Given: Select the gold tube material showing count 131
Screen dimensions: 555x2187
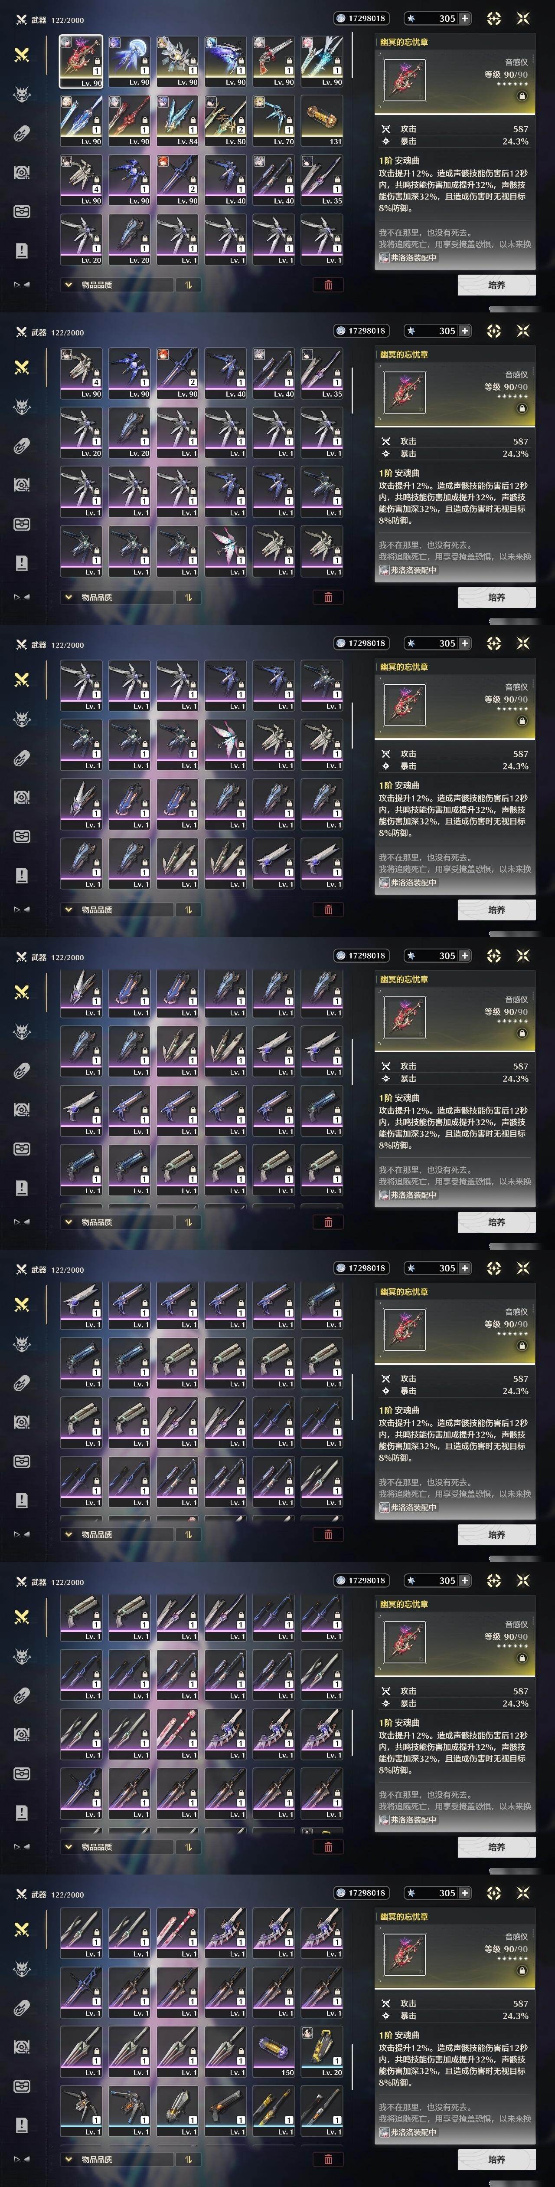Looking at the screenshot, I should [323, 120].
